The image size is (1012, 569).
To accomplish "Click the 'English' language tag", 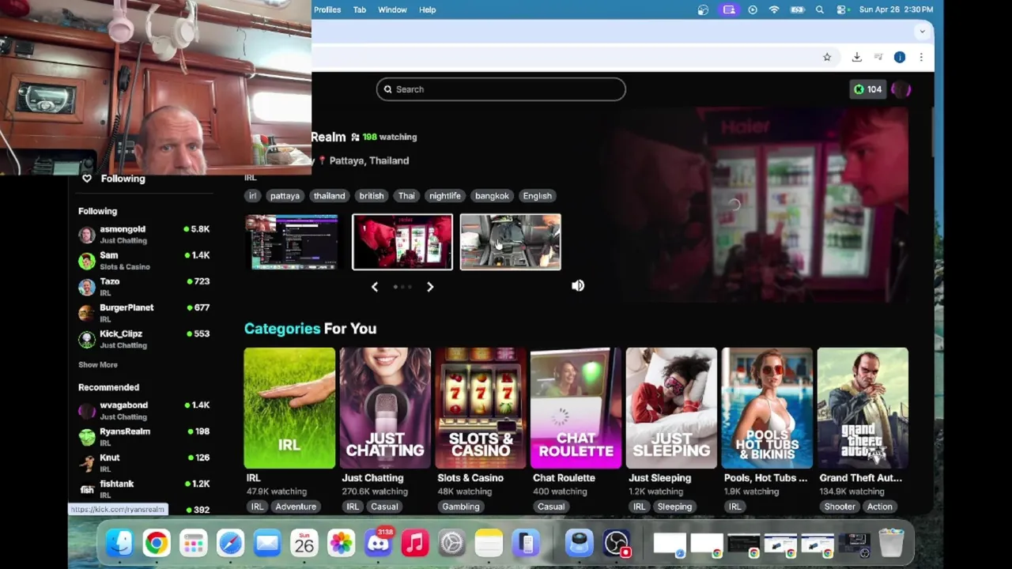I will (537, 196).
